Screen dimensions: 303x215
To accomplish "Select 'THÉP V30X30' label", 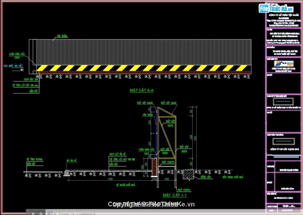I will pos(168,162).
